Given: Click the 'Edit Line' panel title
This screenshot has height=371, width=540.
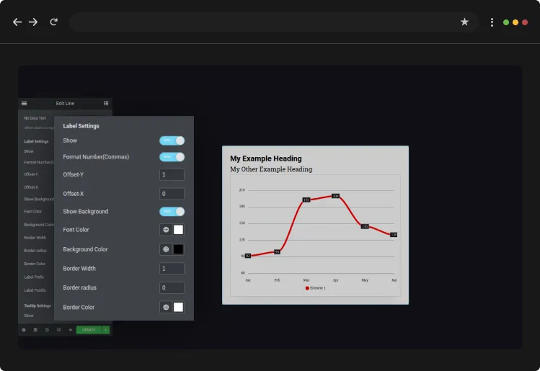Looking at the screenshot, I should tap(65, 103).
